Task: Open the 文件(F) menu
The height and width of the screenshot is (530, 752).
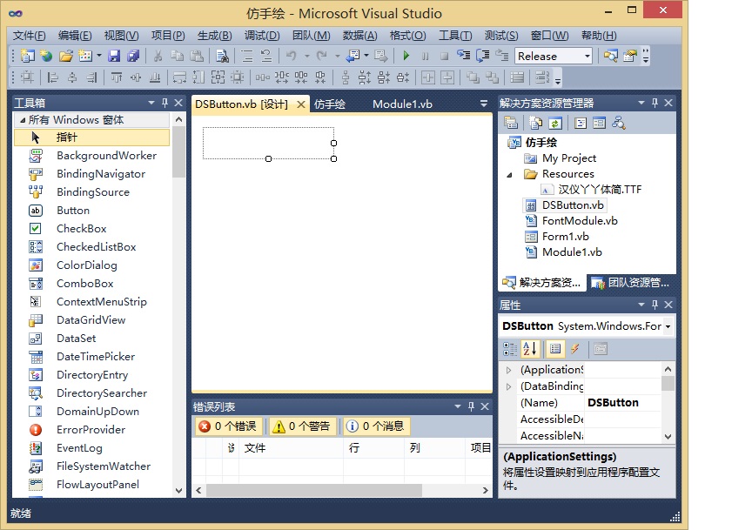Action: (30, 36)
